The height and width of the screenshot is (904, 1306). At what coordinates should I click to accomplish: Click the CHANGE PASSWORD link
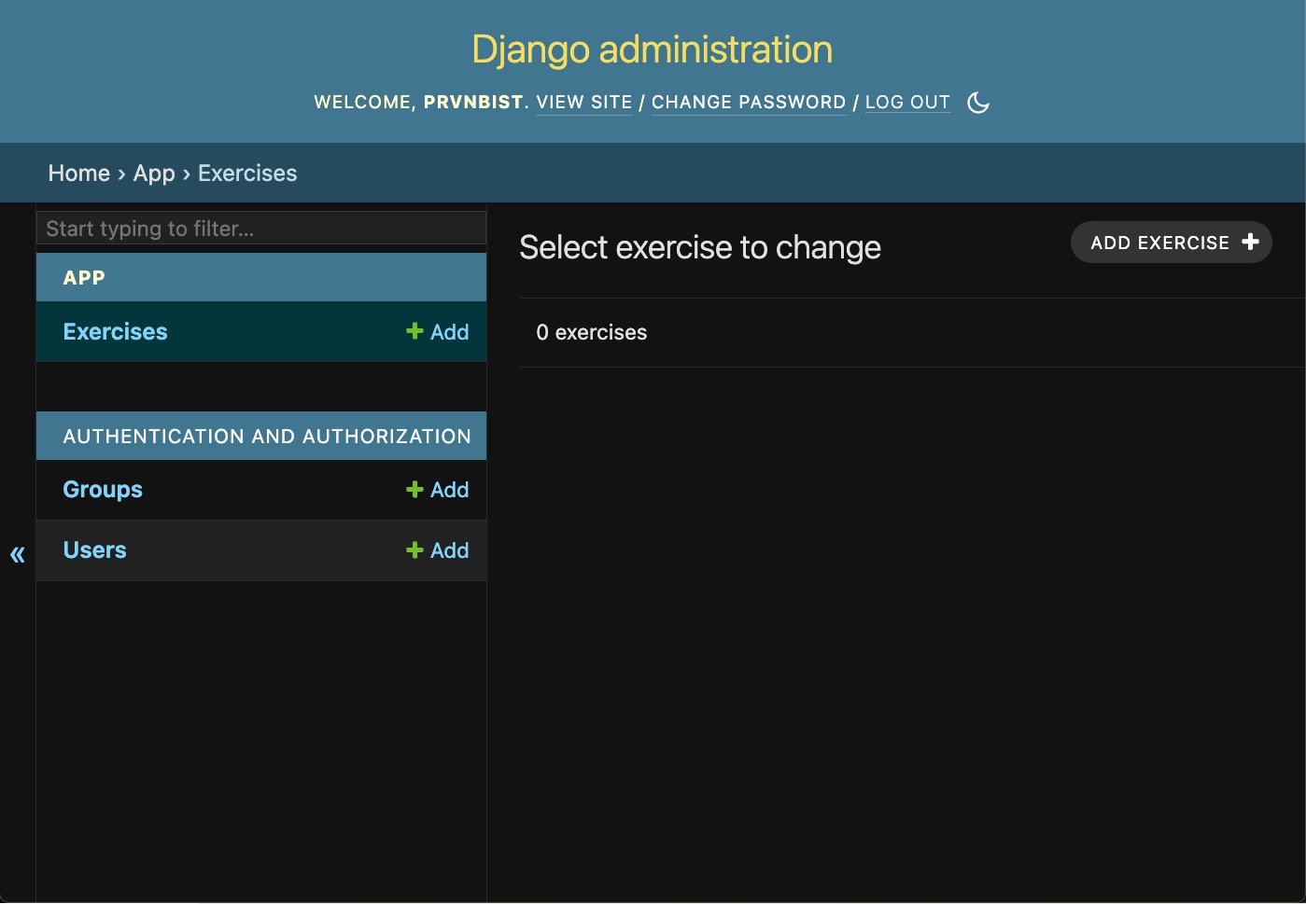[749, 103]
